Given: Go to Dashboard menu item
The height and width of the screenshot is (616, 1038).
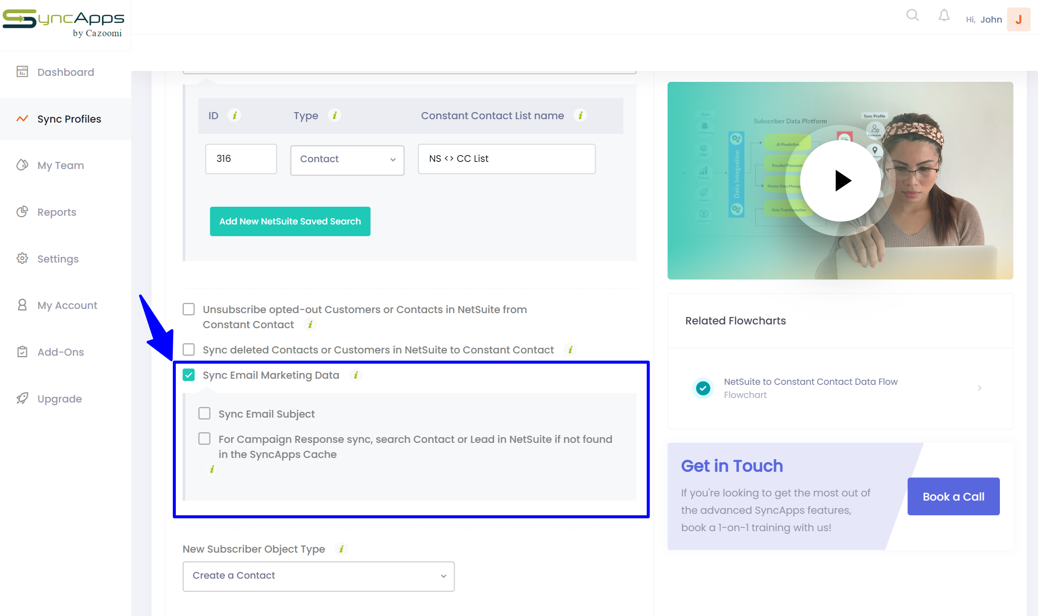Looking at the screenshot, I should coord(66,72).
